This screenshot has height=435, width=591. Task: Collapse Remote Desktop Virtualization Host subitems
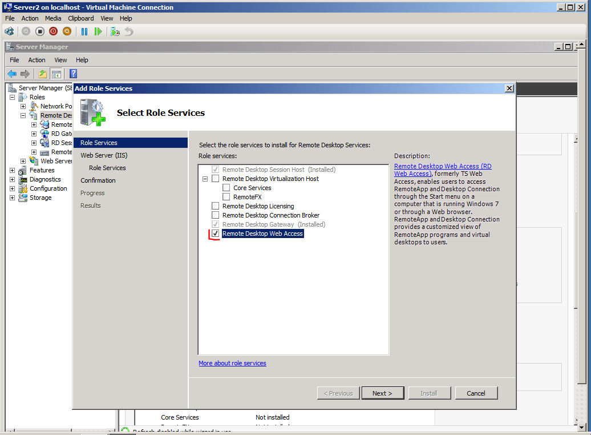pos(205,179)
